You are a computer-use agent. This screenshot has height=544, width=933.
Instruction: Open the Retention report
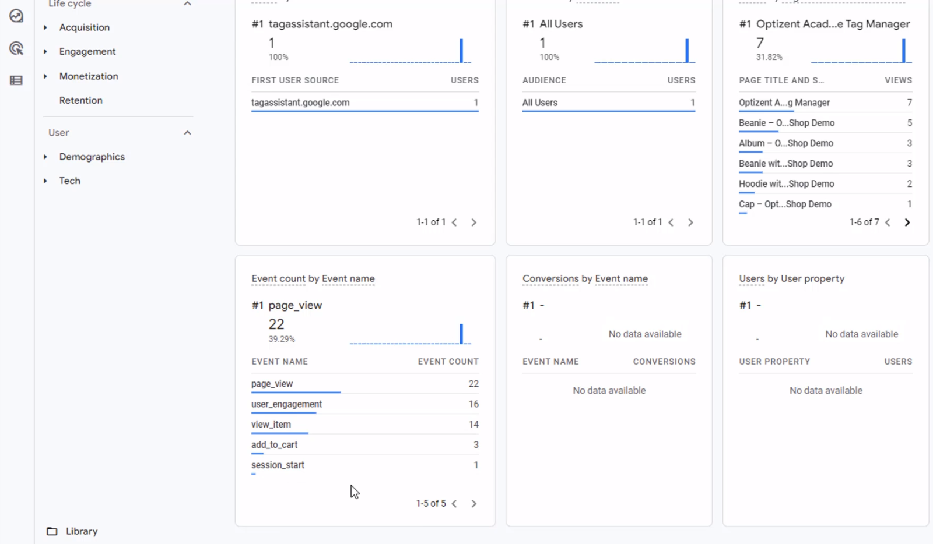pyautogui.click(x=80, y=100)
